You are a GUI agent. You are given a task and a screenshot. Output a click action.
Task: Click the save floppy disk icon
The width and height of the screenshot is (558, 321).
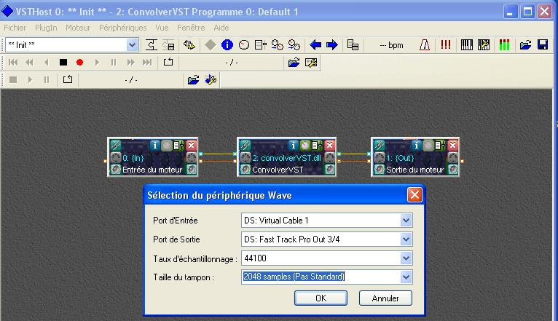543,45
